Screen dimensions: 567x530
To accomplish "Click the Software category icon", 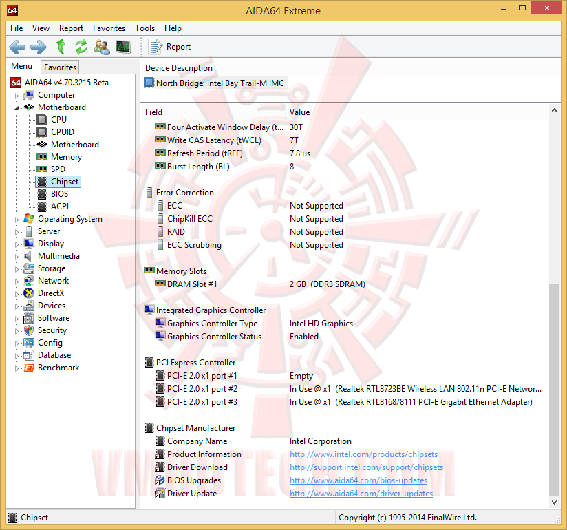I will tap(29, 318).
